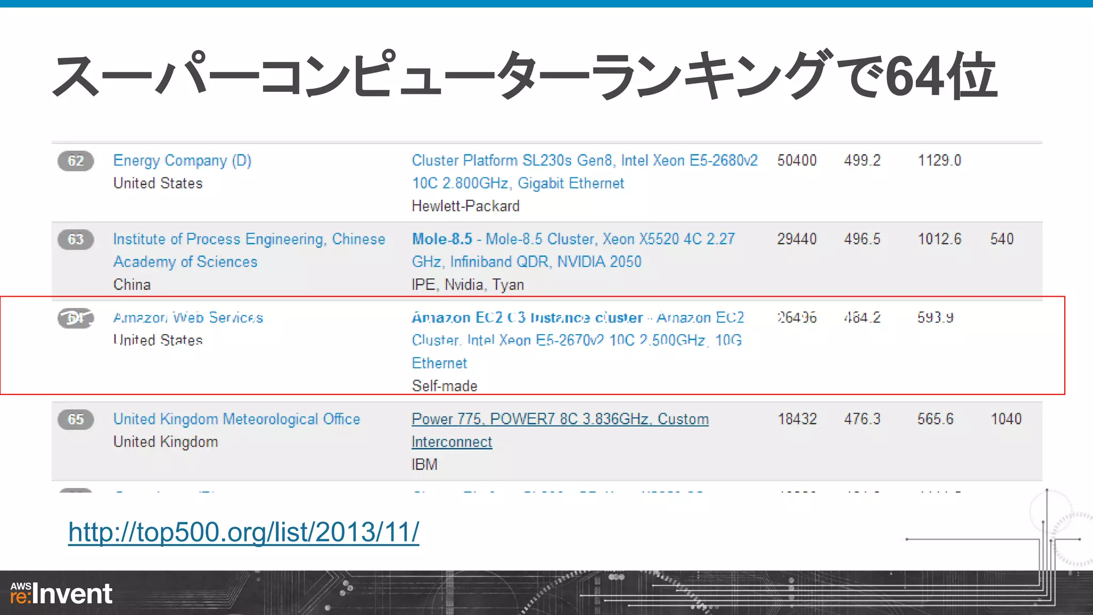The width and height of the screenshot is (1093, 615).
Task: Click the Rpeak value 1129.0
Action: [x=939, y=160]
